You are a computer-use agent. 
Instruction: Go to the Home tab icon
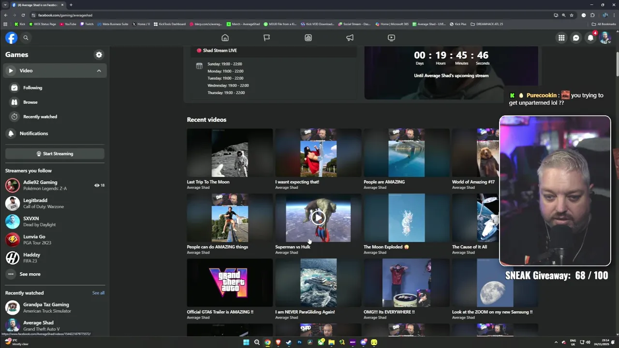(225, 38)
